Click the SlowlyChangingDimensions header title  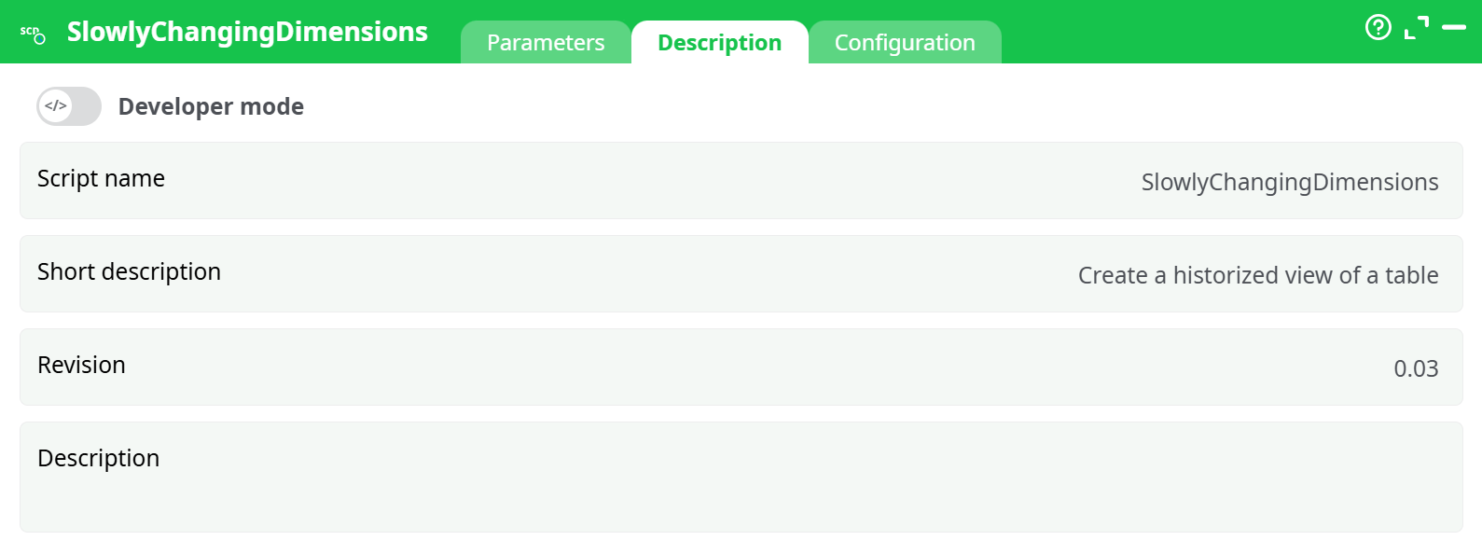pos(247,32)
